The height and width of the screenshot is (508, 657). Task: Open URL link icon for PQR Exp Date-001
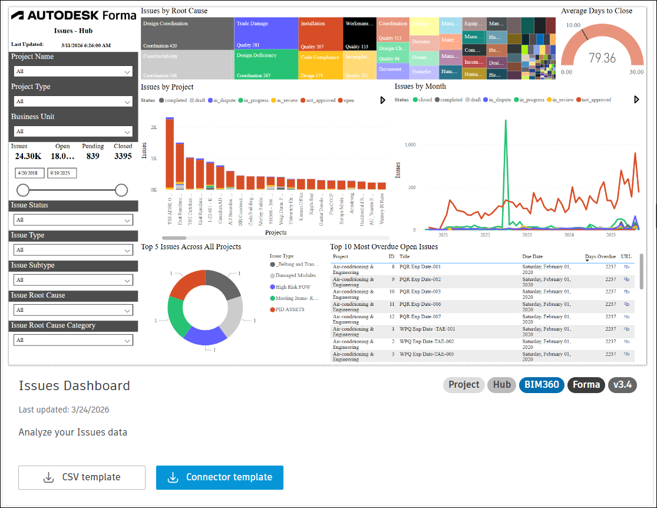coord(626,267)
